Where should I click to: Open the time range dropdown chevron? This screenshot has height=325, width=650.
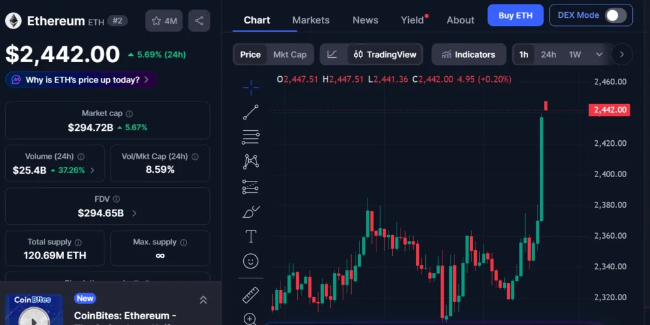click(x=599, y=55)
